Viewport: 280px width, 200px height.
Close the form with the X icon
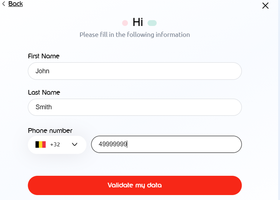tap(265, 5)
